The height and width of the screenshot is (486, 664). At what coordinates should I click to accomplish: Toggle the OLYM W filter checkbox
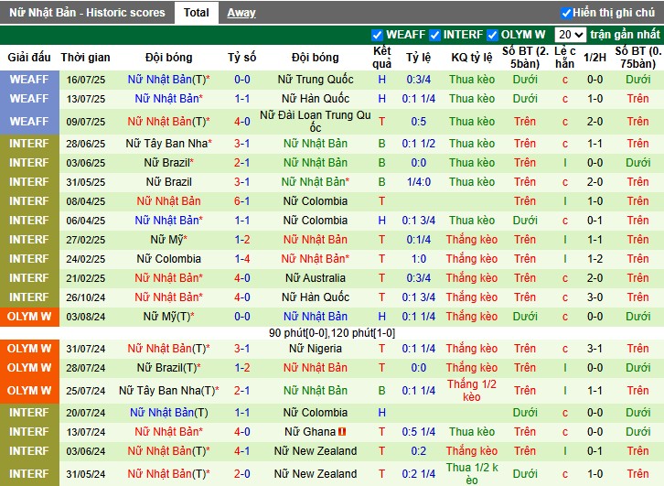click(x=493, y=35)
